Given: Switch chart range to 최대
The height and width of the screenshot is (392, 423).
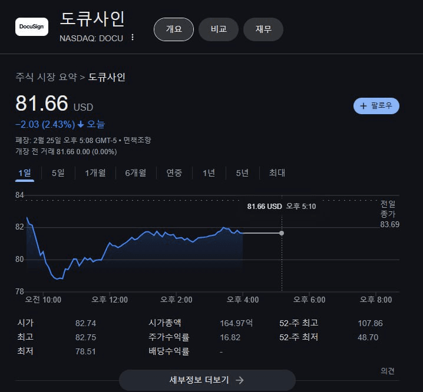Looking at the screenshot, I should point(277,173).
